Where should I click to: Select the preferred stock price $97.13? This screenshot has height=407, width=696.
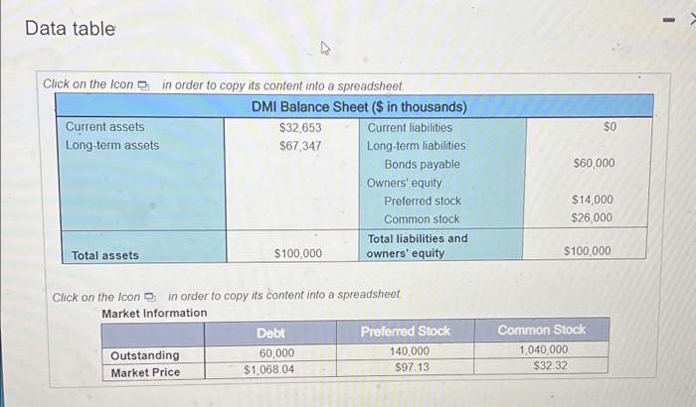pyautogui.click(x=412, y=367)
